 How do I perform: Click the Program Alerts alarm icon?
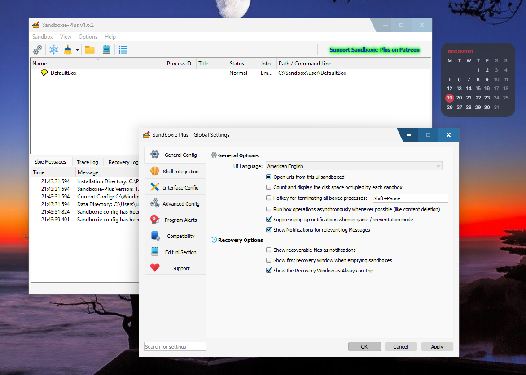[155, 219]
